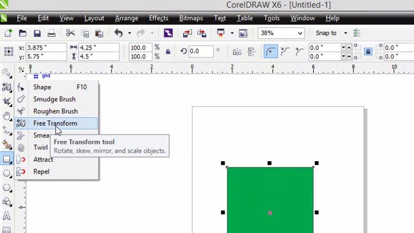414x233 pixels.
Task: Open the bottom corner radius dropdown arrow
Action: [343, 56]
